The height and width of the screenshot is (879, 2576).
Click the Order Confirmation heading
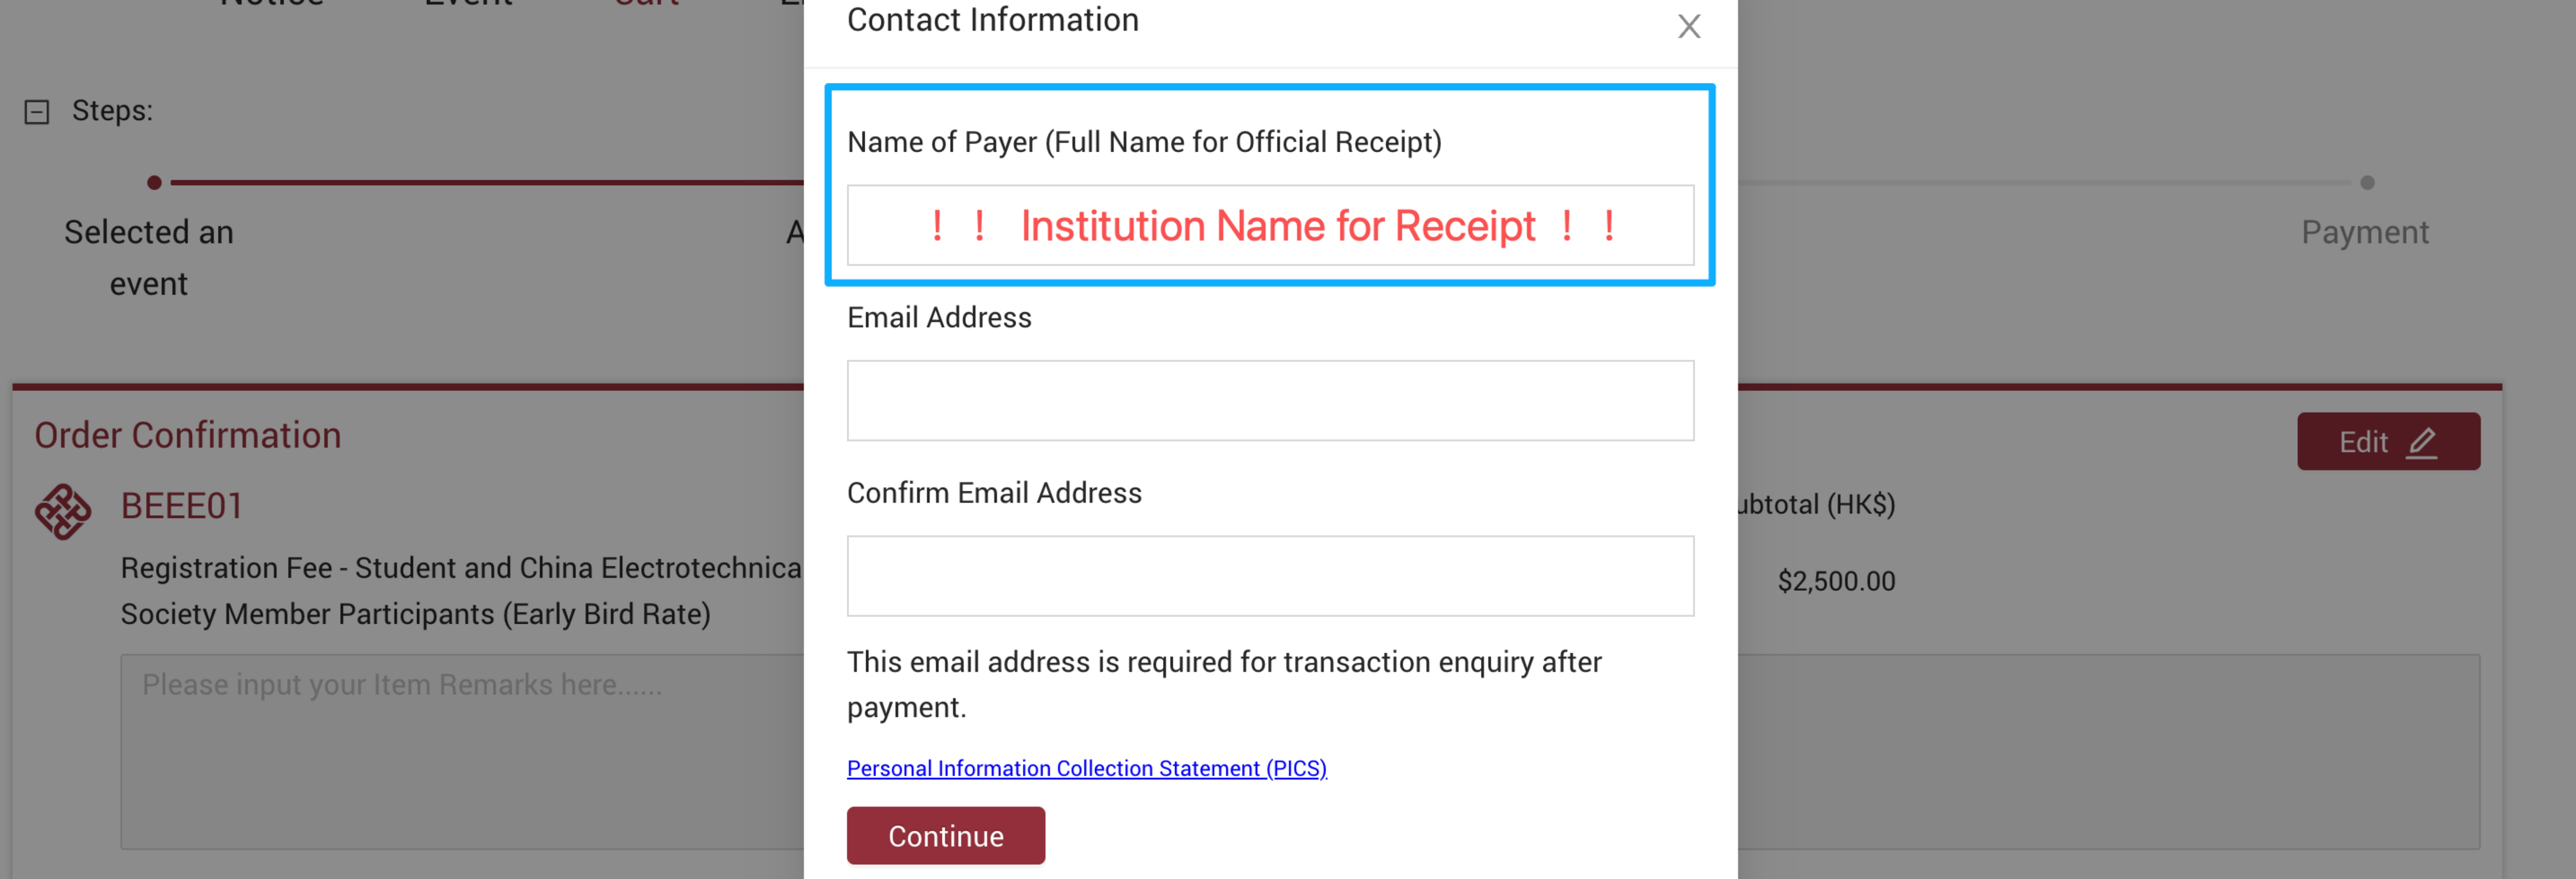tap(188, 435)
